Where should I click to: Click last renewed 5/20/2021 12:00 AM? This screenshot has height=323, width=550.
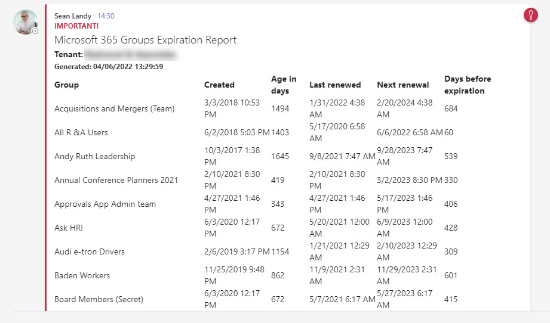coord(340,228)
